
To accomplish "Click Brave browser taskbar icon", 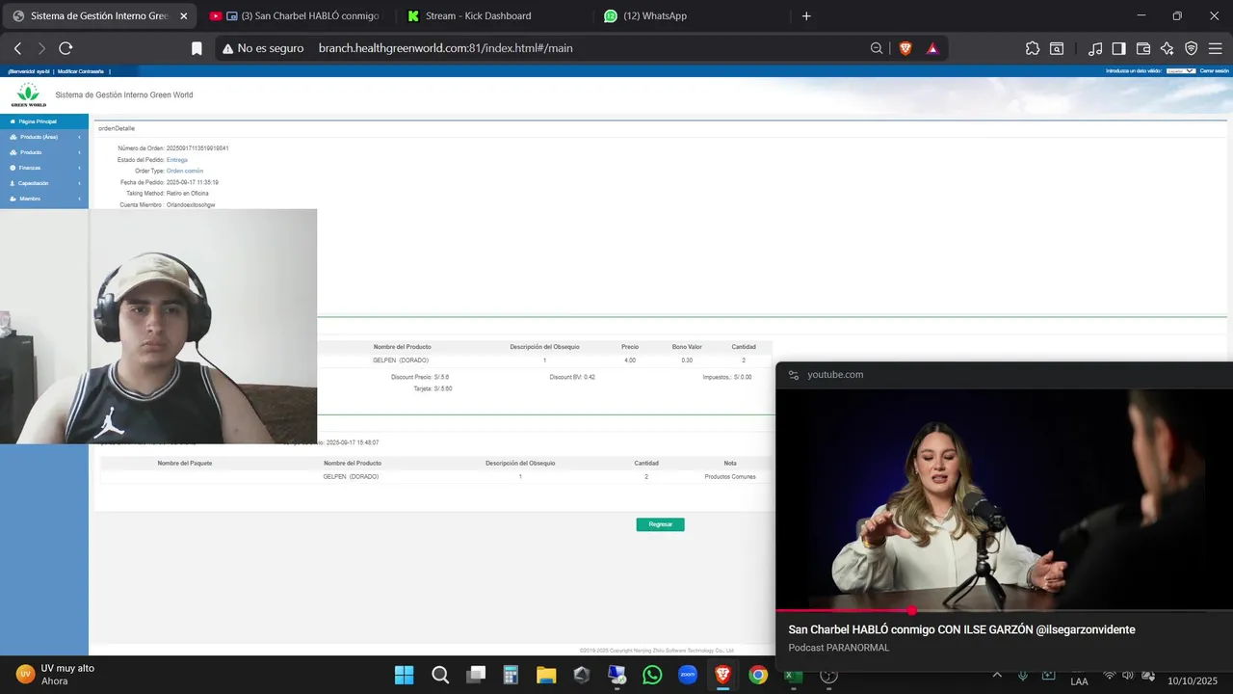I will (x=722, y=675).
